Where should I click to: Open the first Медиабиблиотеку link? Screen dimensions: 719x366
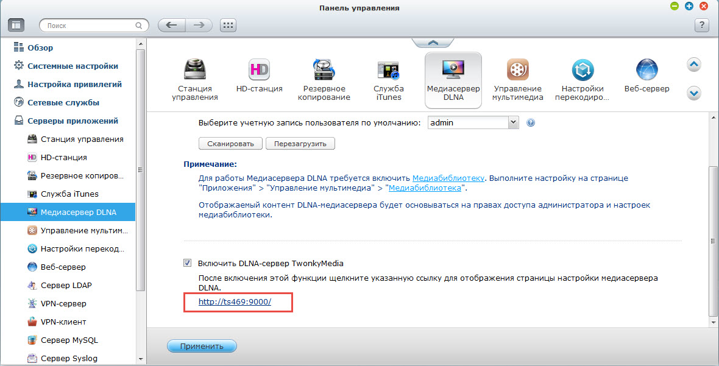point(448,178)
